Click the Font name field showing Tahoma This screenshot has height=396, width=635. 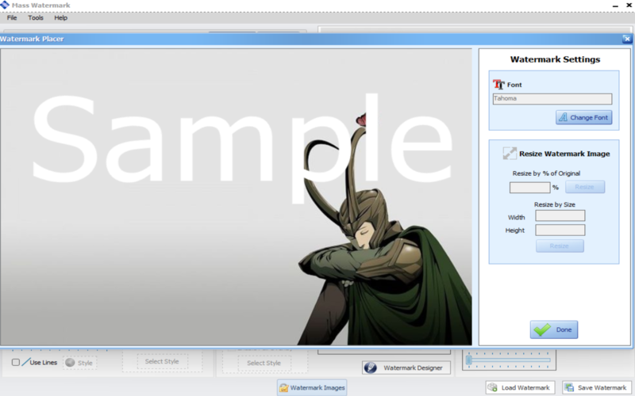(552, 99)
